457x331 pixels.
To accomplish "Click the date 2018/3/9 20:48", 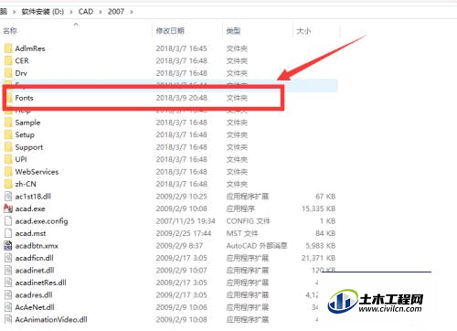I will [x=181, y=98].
